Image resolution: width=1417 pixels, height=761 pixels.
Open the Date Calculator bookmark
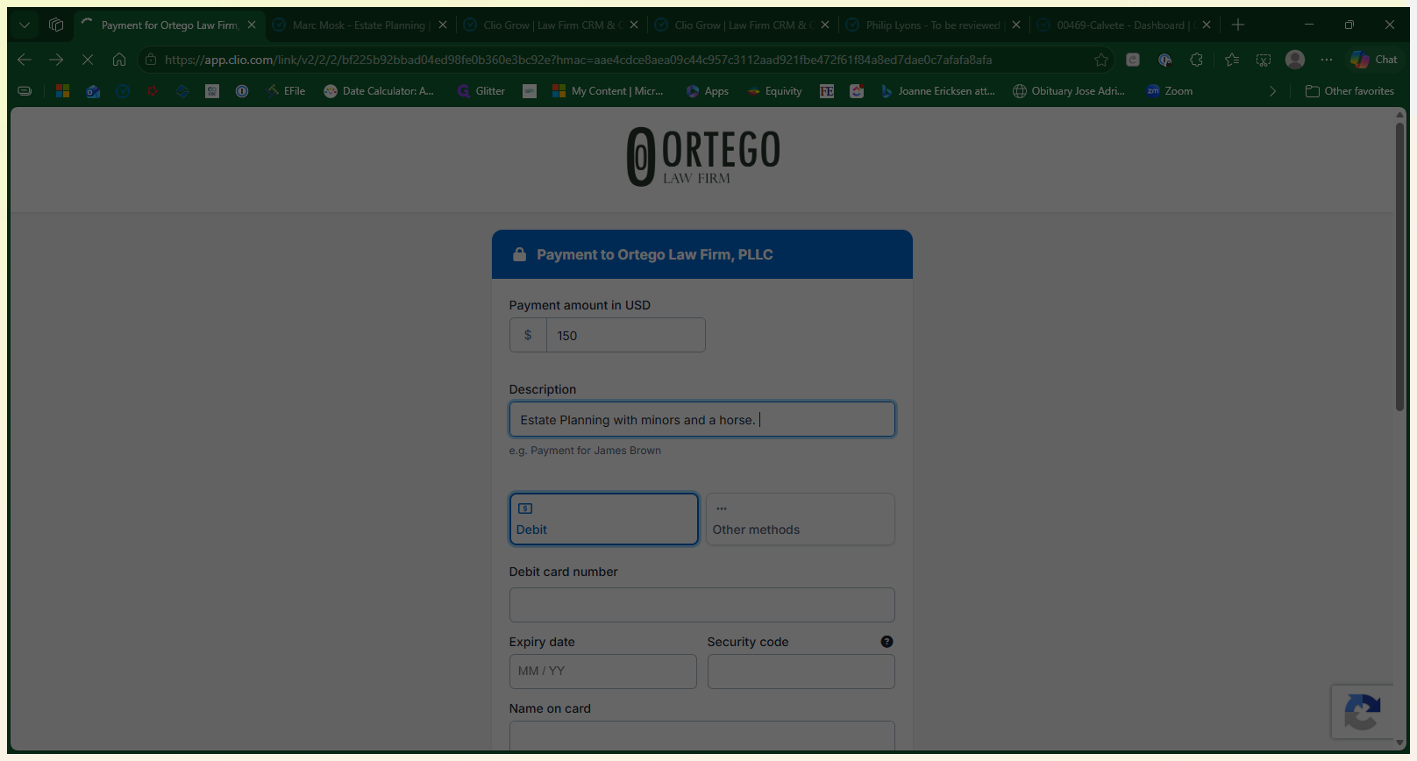pos(379,91)
